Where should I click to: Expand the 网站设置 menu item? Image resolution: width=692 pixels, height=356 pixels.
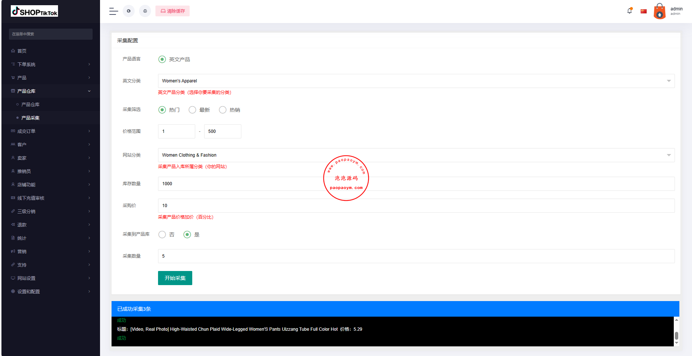tap(51, 278)
